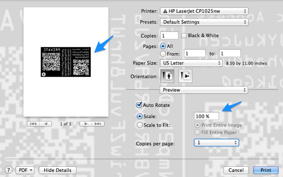
Task: Enable the Black & White checkbox
Action: click(184, 35)
